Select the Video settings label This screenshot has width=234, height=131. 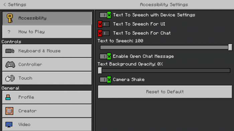[24, 124]
